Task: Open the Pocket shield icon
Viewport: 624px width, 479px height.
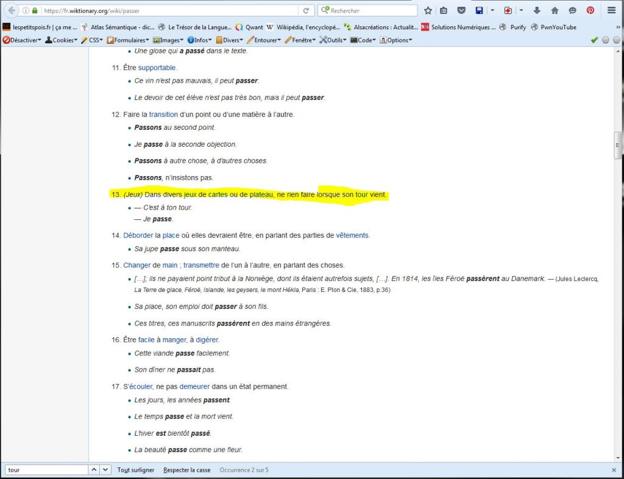Action: [461, 10]
